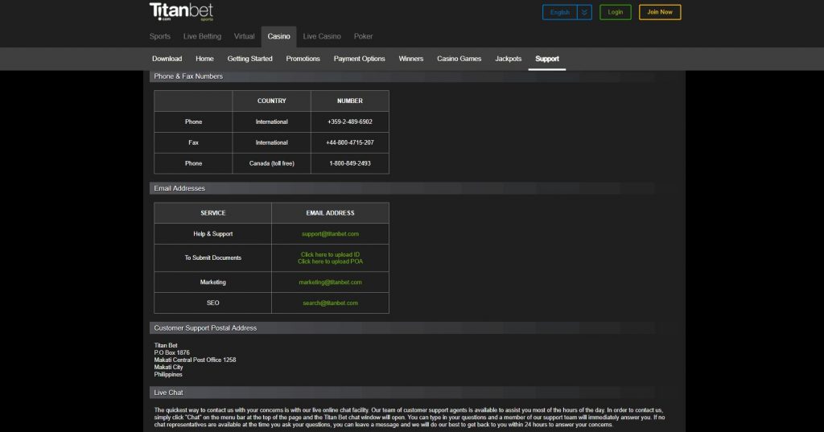This screenshot has height=432, width=824.
Task: View the Winners page
Action: point(411,59)
